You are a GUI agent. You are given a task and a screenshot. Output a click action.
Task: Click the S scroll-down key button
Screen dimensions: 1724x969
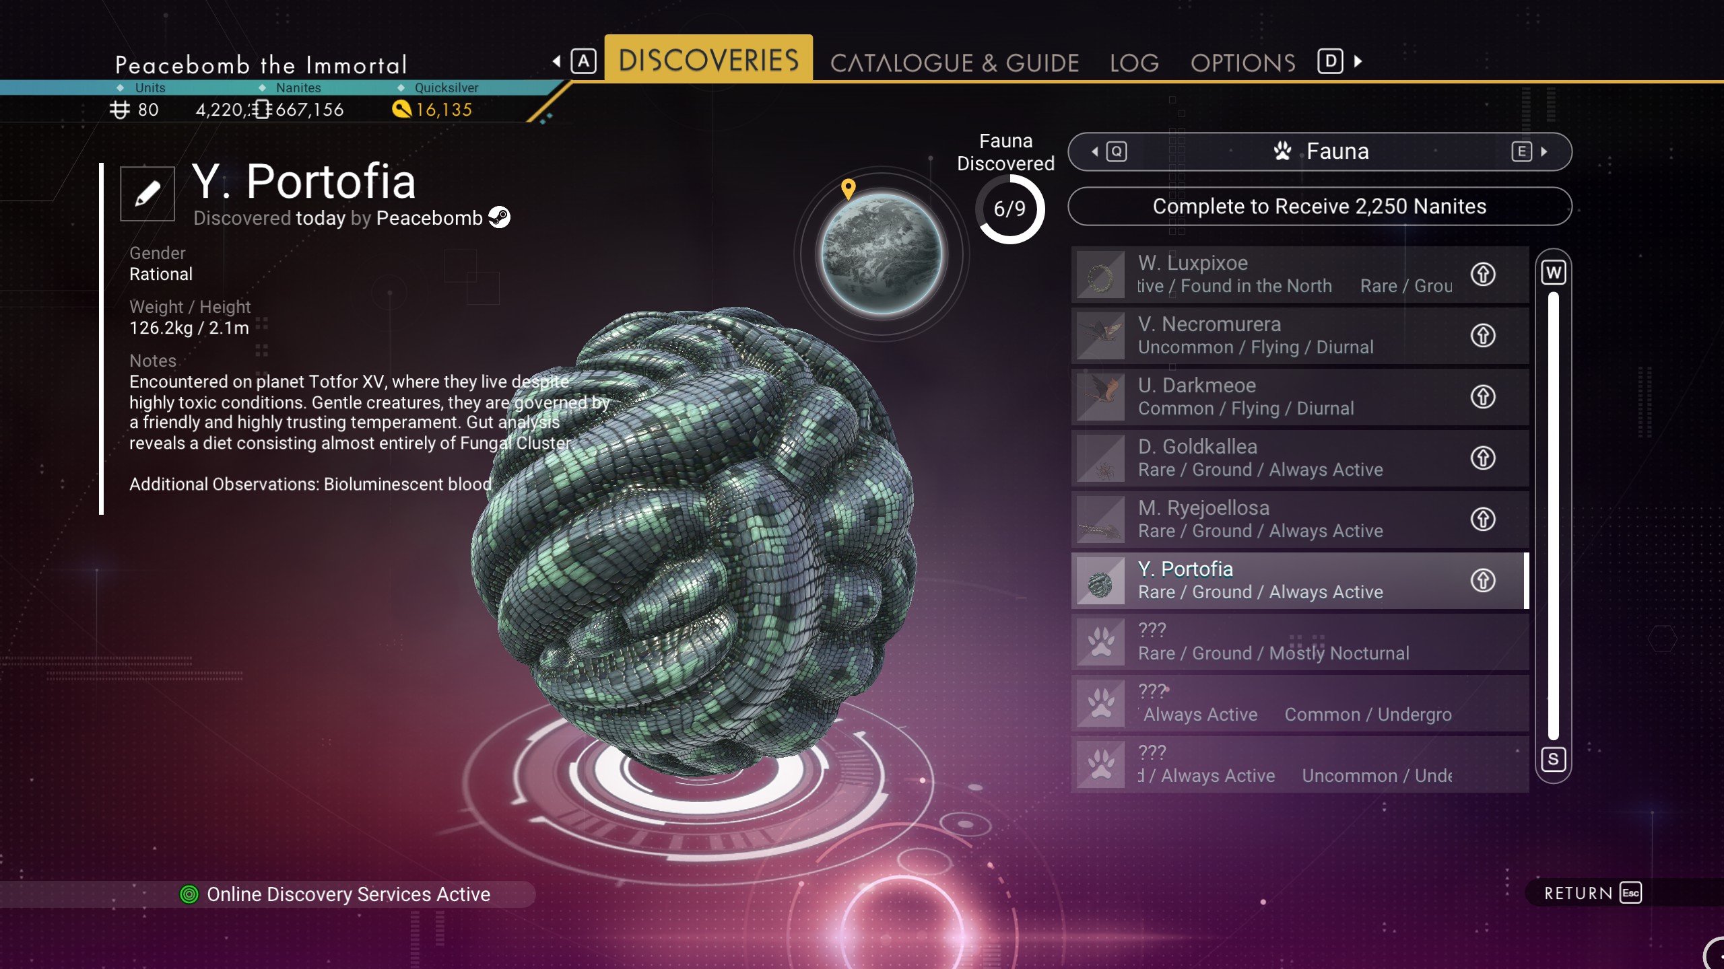[1554, 759]
